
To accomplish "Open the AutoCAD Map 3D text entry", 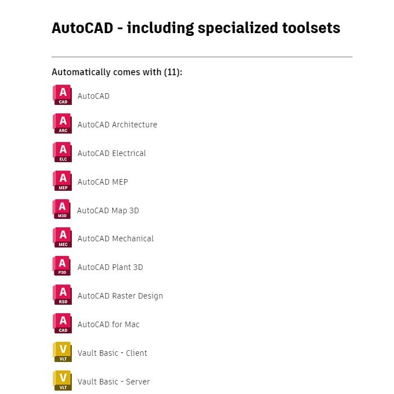I will pyautogui.click(x=108, y=210).
